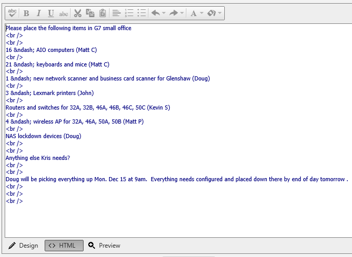Screen dimensions: 352x257
Task: Open the Preview tab
Action: tap(104, 246)
